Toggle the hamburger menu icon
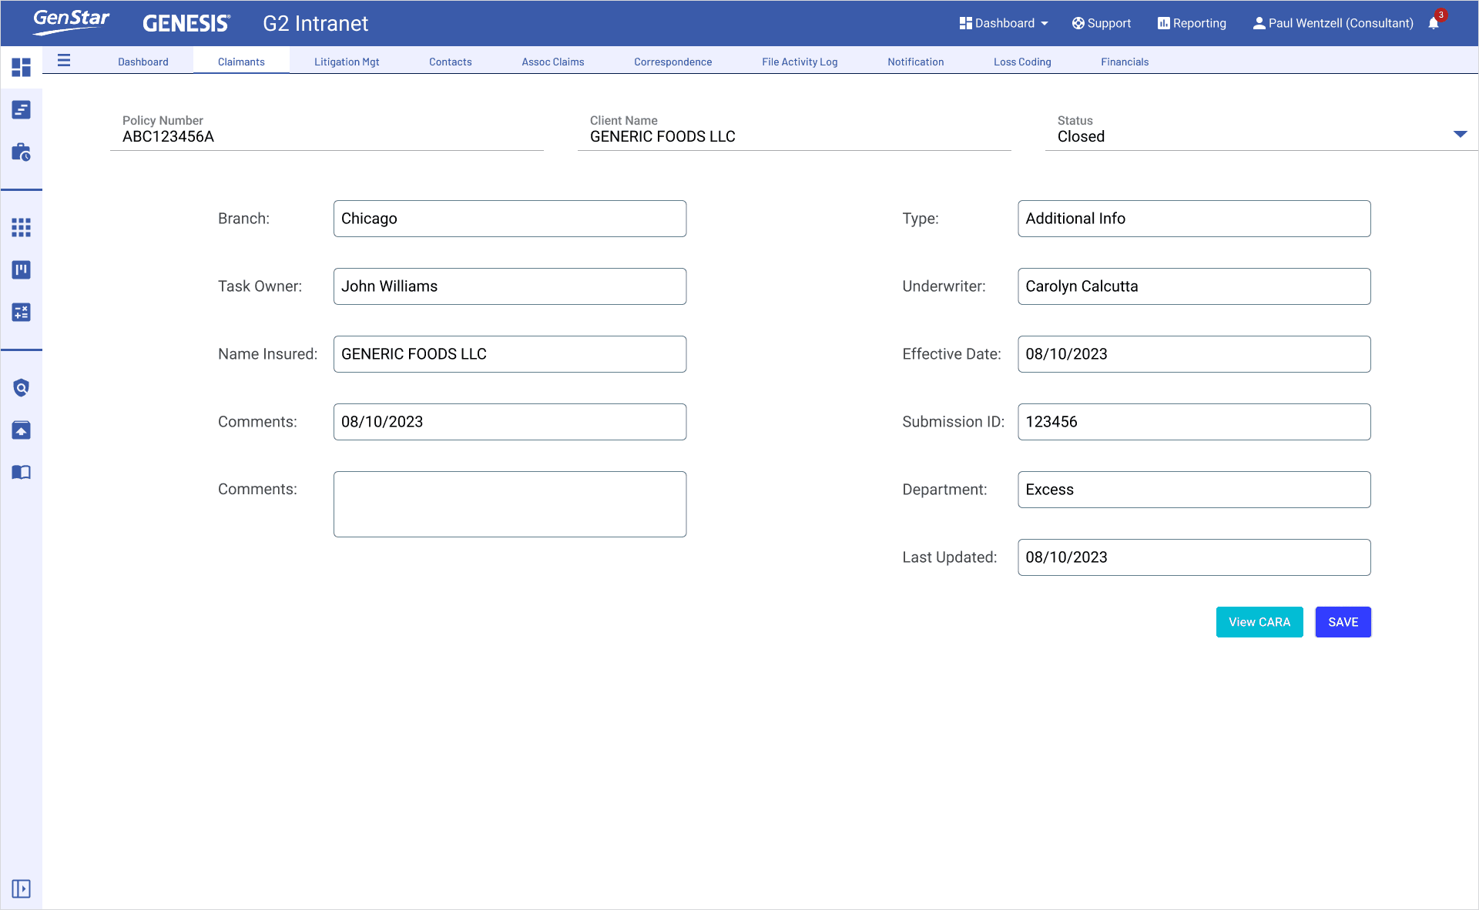This screenshot has height=910, width=1479. [64, 61]
